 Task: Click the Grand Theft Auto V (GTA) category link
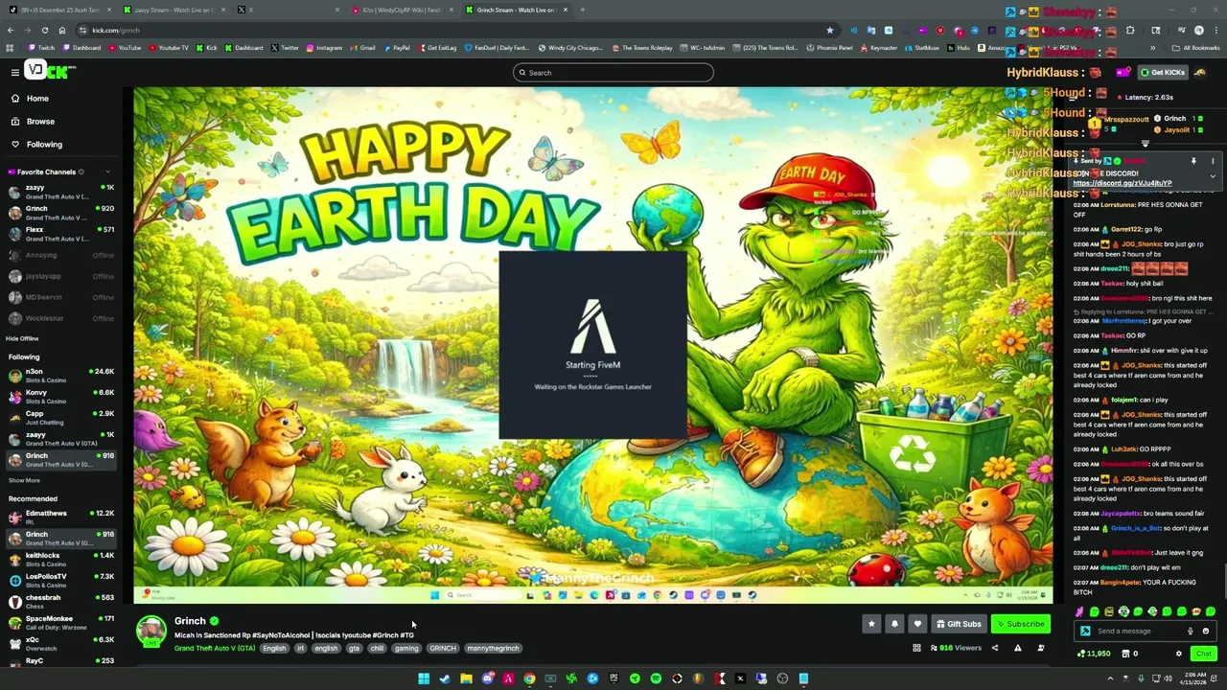[215, 648]
